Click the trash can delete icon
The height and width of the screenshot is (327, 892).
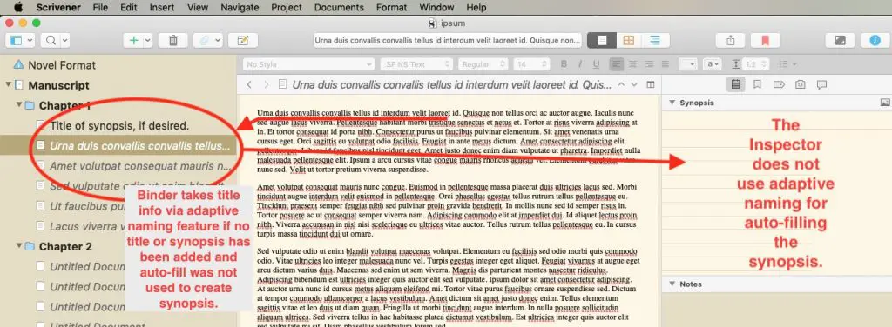pyautogui.click(x=173, y=40)
